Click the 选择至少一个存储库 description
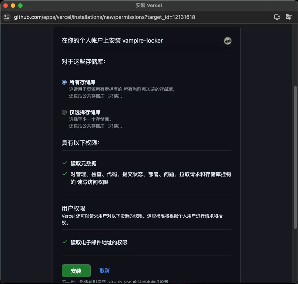The height and width of the screenshot is (284, 298). point(90,119)
